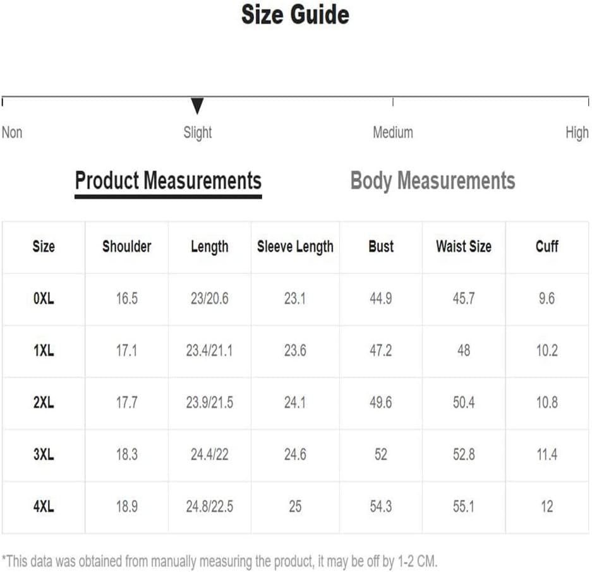Select the 0XL size row label
Screen dimensions: 592x572
44,299
